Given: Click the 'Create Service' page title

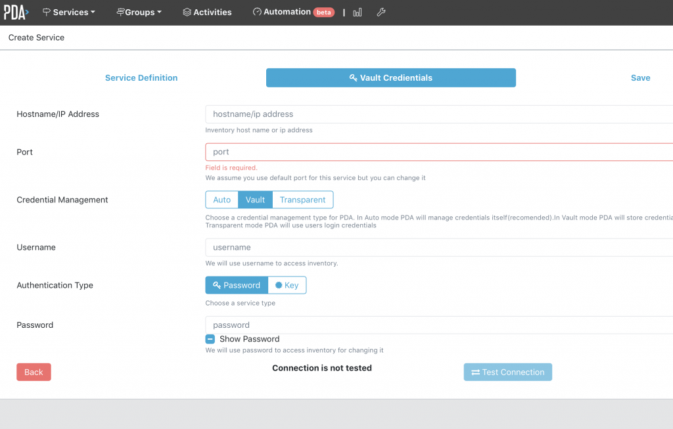Looking at the screenshot, I should tap(37, 37).
